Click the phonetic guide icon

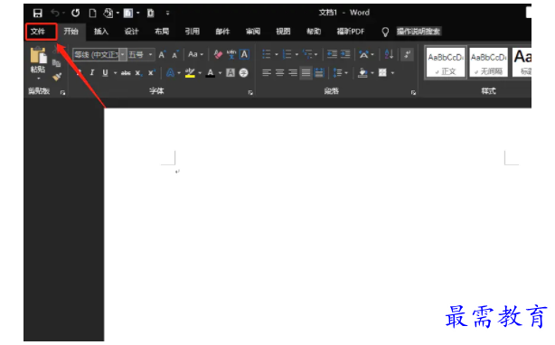(x=231, y=54)
